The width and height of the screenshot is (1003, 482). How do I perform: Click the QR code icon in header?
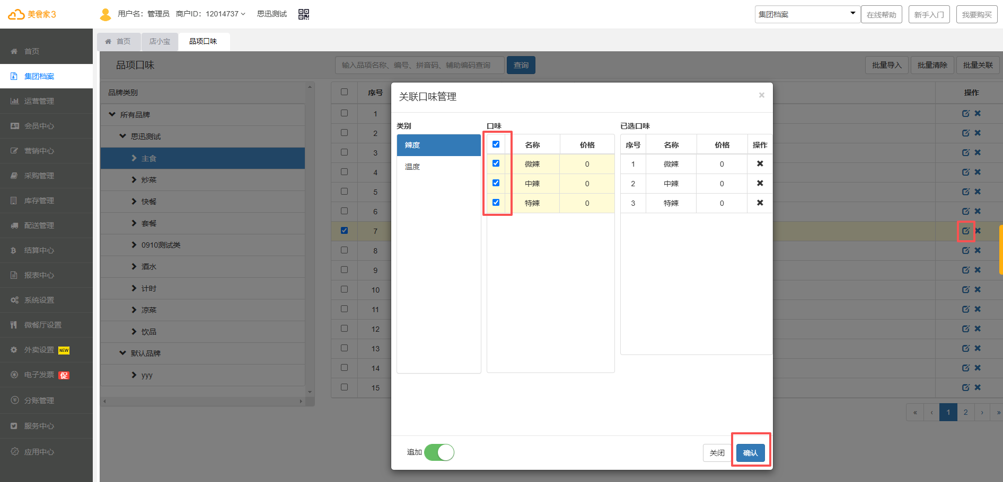click(303, 14)
